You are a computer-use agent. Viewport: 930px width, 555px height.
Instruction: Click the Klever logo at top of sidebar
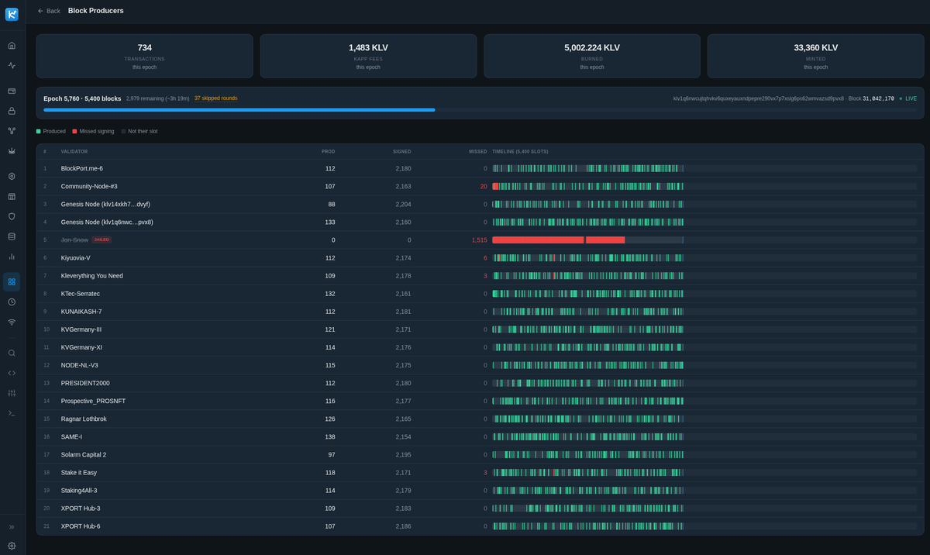point(12,14)
